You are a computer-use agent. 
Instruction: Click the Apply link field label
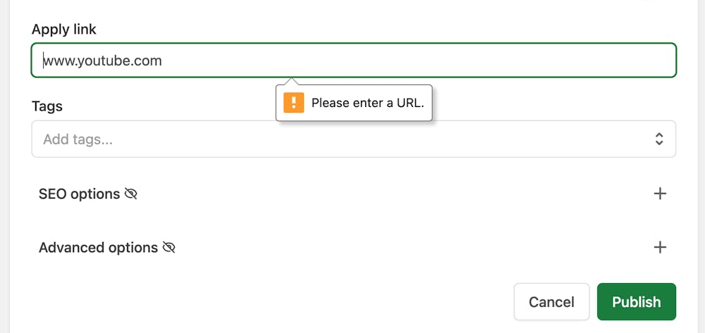64,30
